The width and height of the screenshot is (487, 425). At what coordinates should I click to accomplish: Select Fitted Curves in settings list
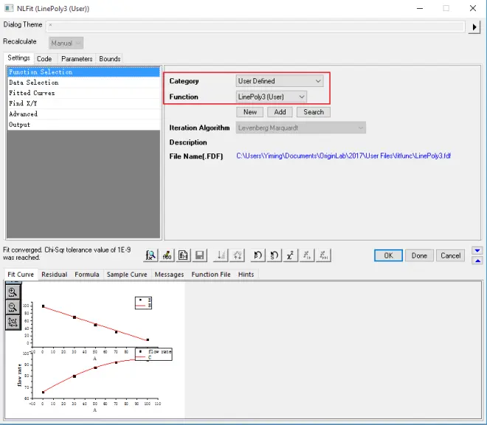83,93
